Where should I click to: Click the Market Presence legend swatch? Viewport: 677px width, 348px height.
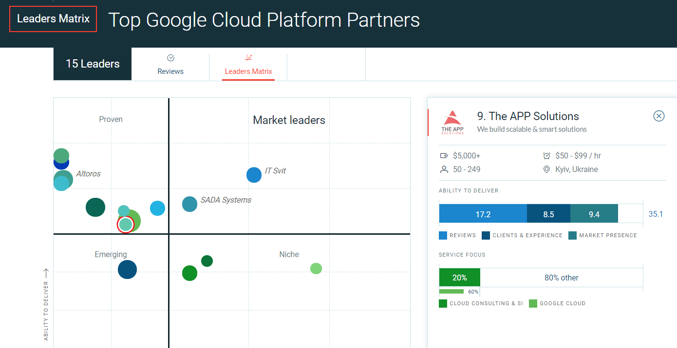click(572, 235)
